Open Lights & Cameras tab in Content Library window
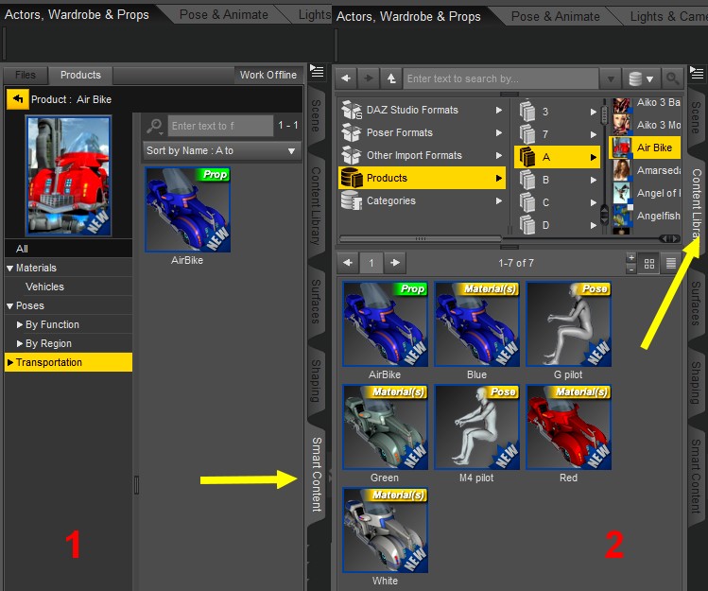708x591 pixels. (668, 16)
